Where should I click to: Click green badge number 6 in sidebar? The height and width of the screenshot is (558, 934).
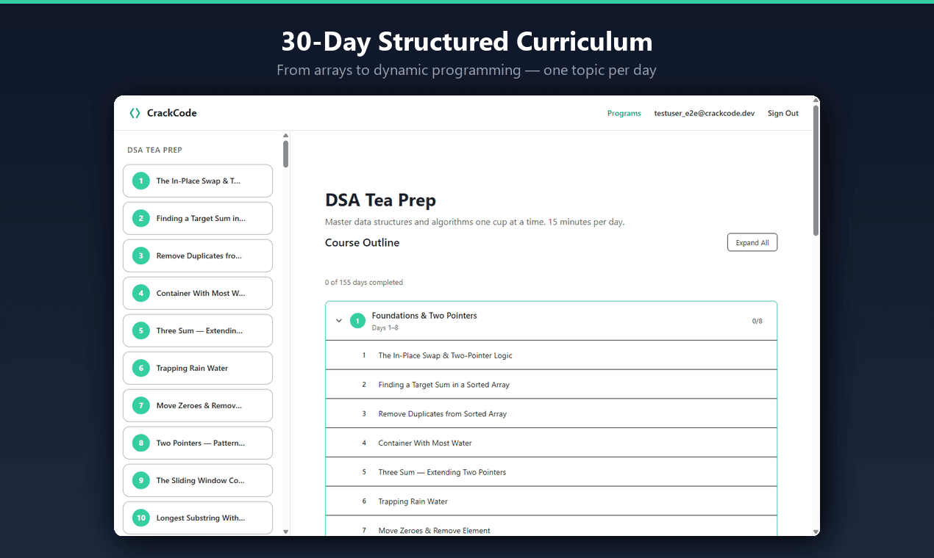(x=141, y=368)
